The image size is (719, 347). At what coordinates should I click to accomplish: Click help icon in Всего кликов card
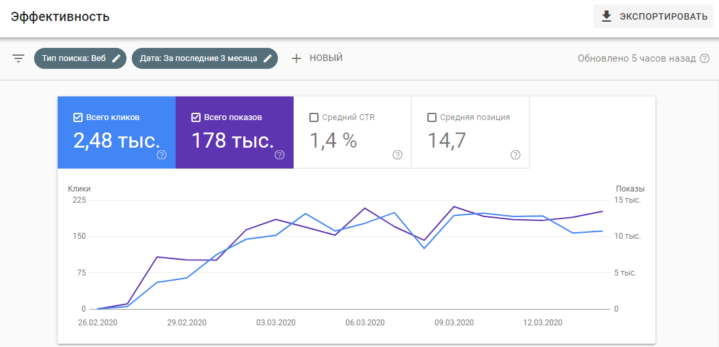point(161,155)
